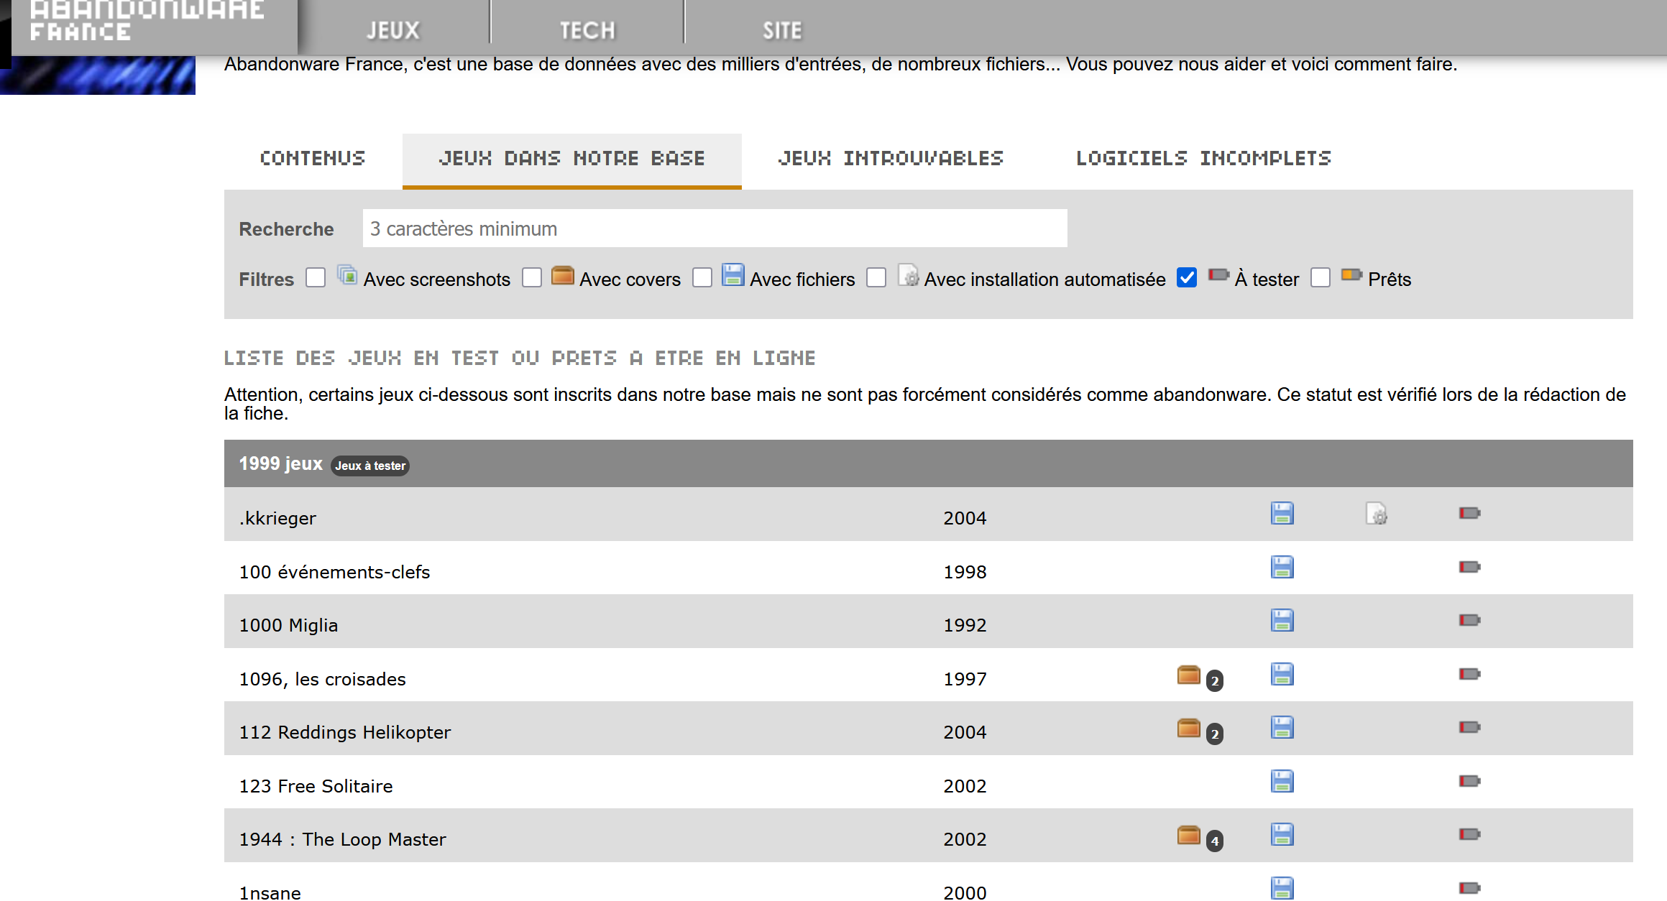The height and width of the screenshot is (901, 1667).
Task: Open the SITE menu in the header
Action: 782,30
